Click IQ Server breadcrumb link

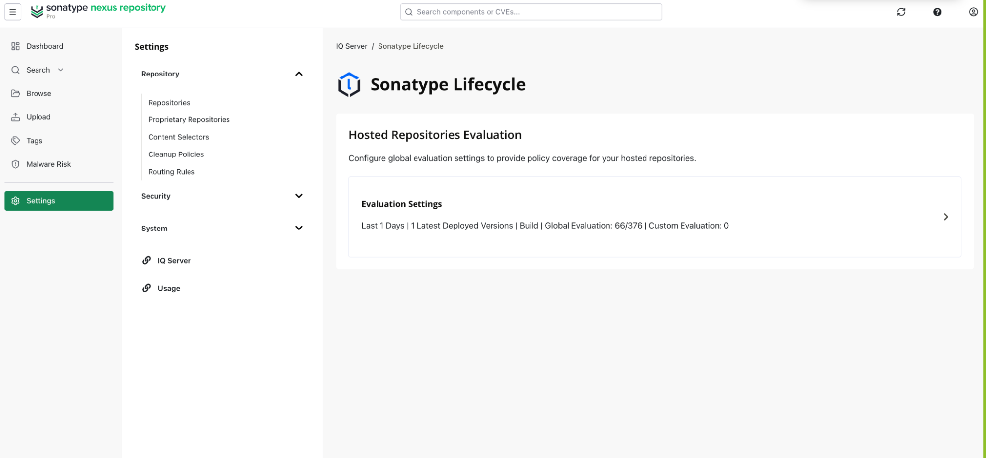(351, 46)
